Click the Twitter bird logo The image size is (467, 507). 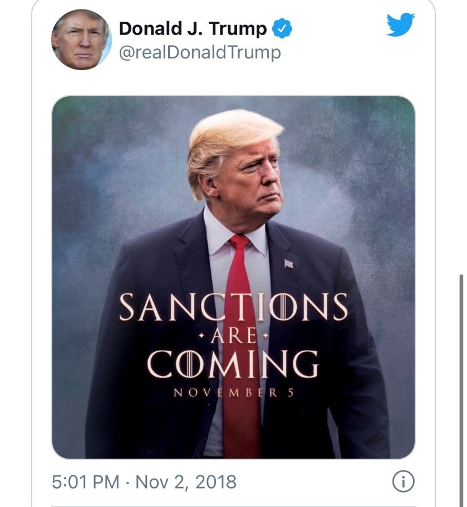click(x=400, y=25)
